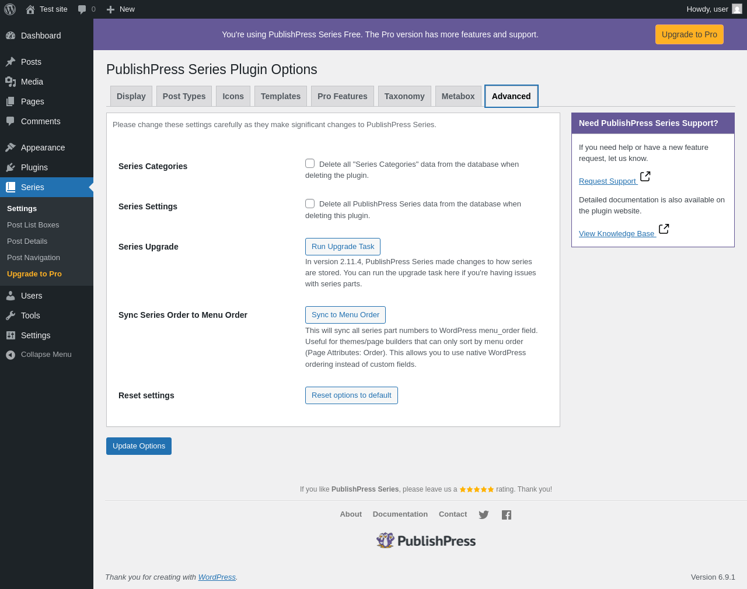Screen dimensions: 747x589
Task: Open Post List Boxes submenu item
Action: tap(33, 225)
